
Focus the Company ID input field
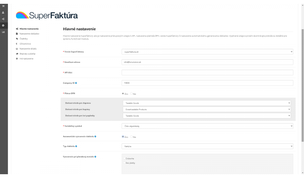coord(207,83)
